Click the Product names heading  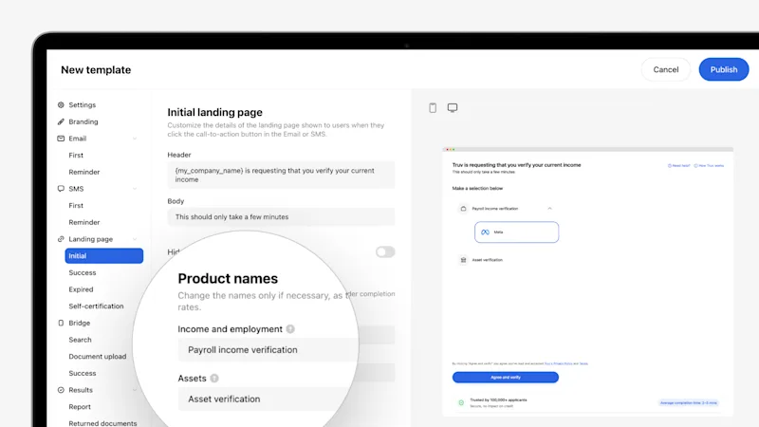[228, 278]
